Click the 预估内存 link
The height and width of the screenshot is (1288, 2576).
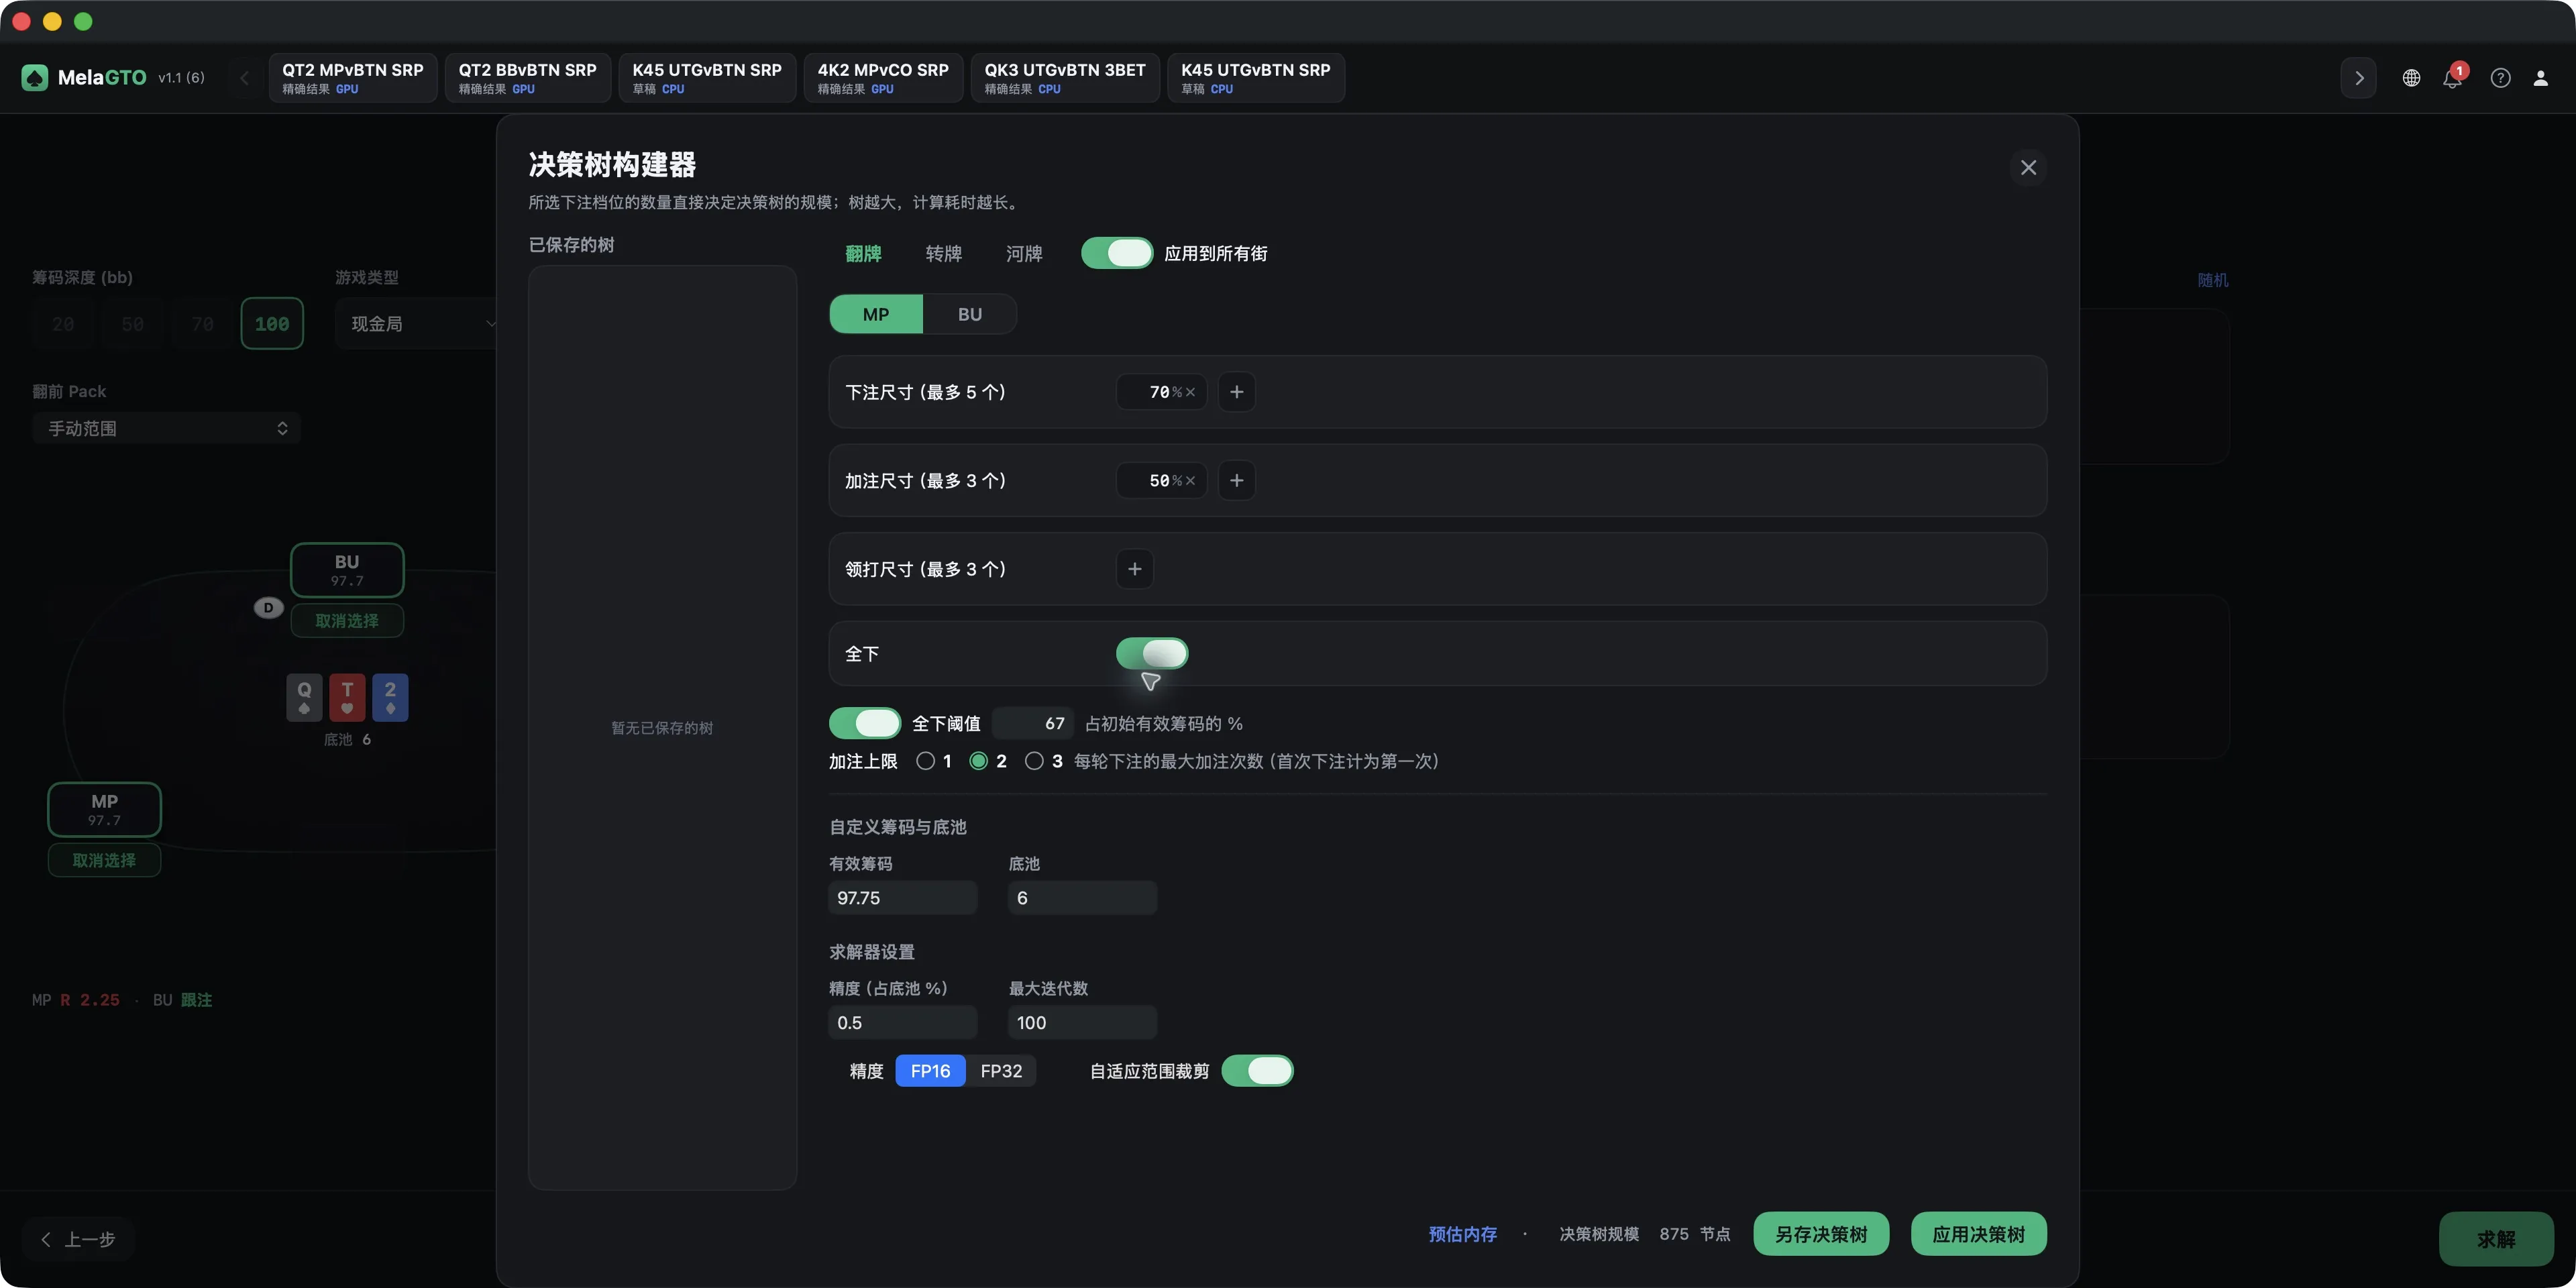[1463, 1234]
